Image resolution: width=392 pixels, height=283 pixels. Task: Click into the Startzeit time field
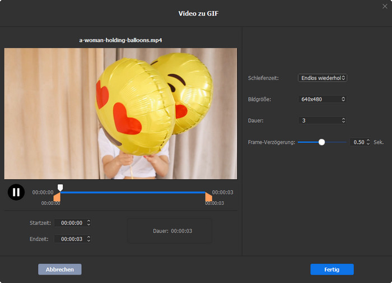click(72, 223)
